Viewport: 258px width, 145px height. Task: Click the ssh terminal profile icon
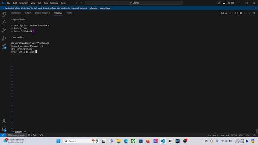pyautogui.click(x=224, y=13)
